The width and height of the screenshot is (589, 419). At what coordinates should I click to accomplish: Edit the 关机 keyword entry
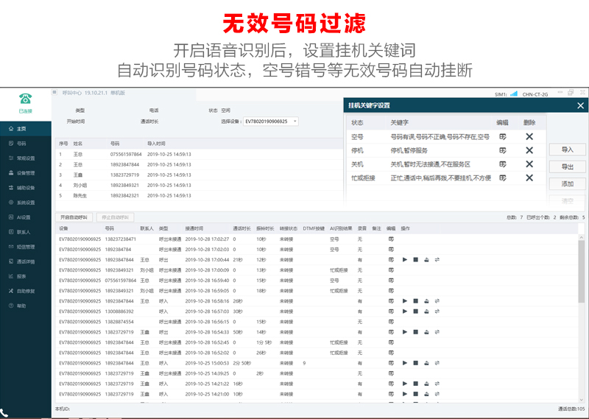pyautogui.click(x=503, y=164)
